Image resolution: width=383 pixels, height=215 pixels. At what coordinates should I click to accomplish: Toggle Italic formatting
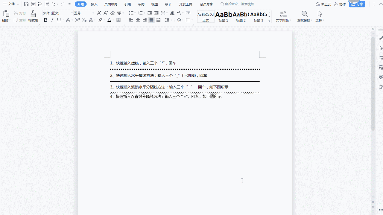point(52,20)
